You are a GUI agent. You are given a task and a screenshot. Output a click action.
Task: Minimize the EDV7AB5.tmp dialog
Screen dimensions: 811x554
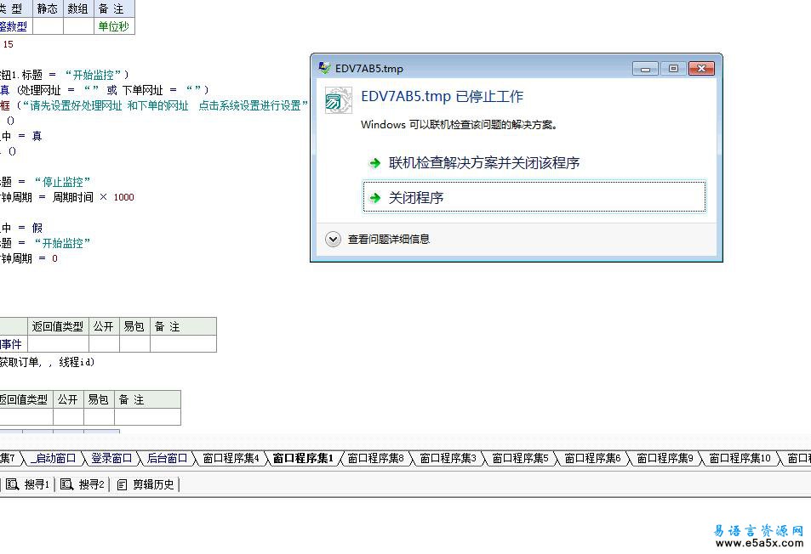(645, 68)
